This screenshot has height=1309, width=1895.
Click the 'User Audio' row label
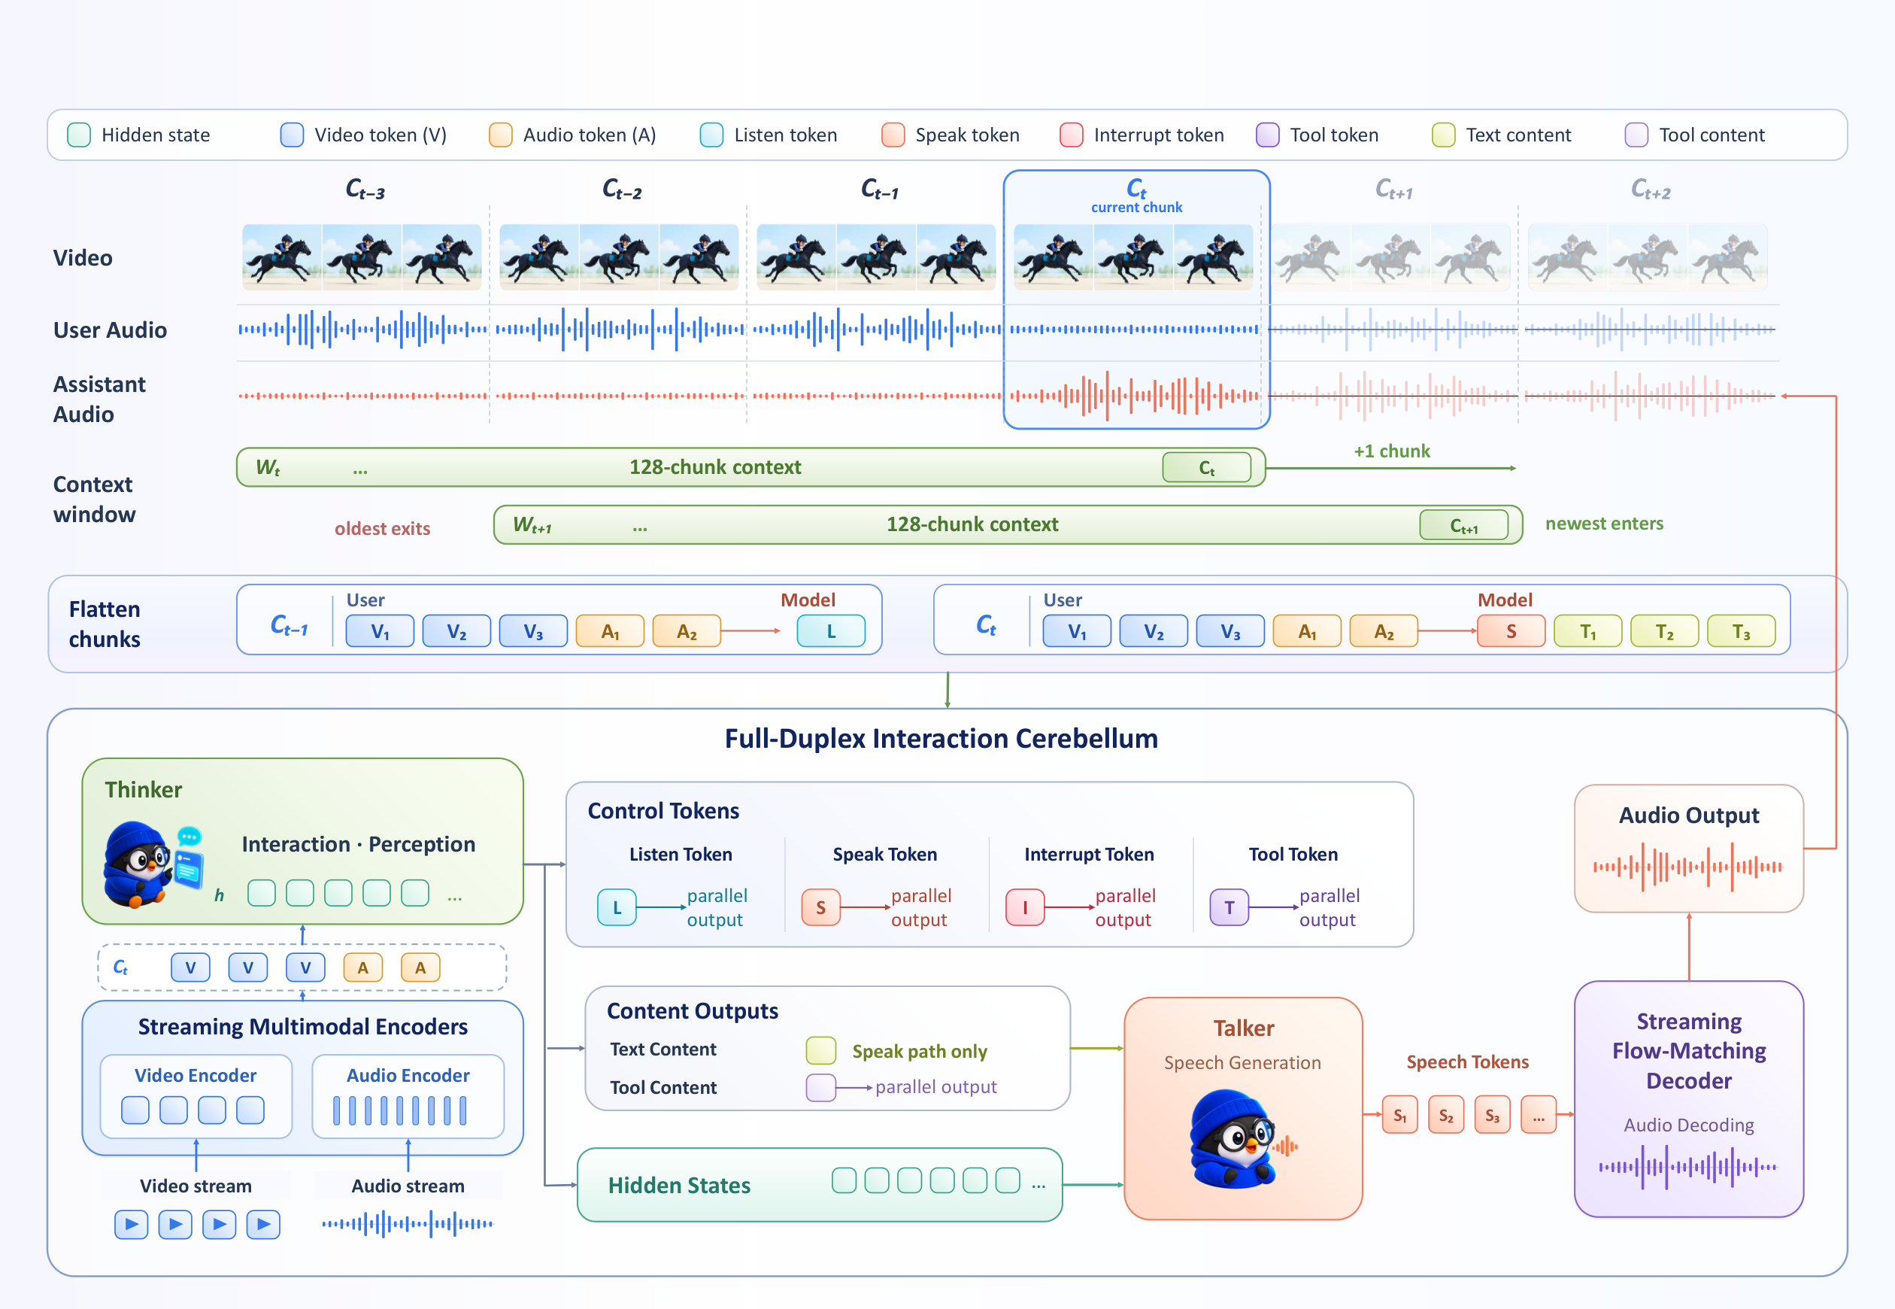(110, 330)
